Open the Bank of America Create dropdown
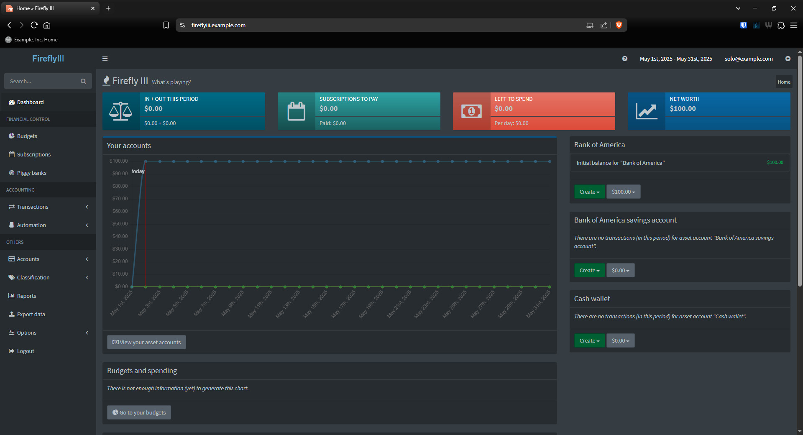This screenshot has width=803, height=435. 589,192
